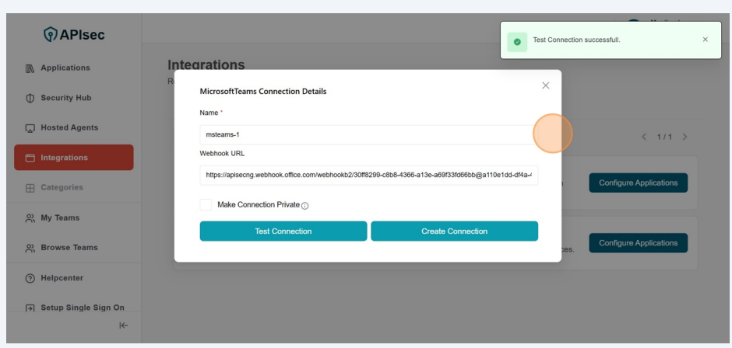Click the Applications sidebar icon
Image resolution: width=732 pixels, height=348 pixels.
[30, 68]
